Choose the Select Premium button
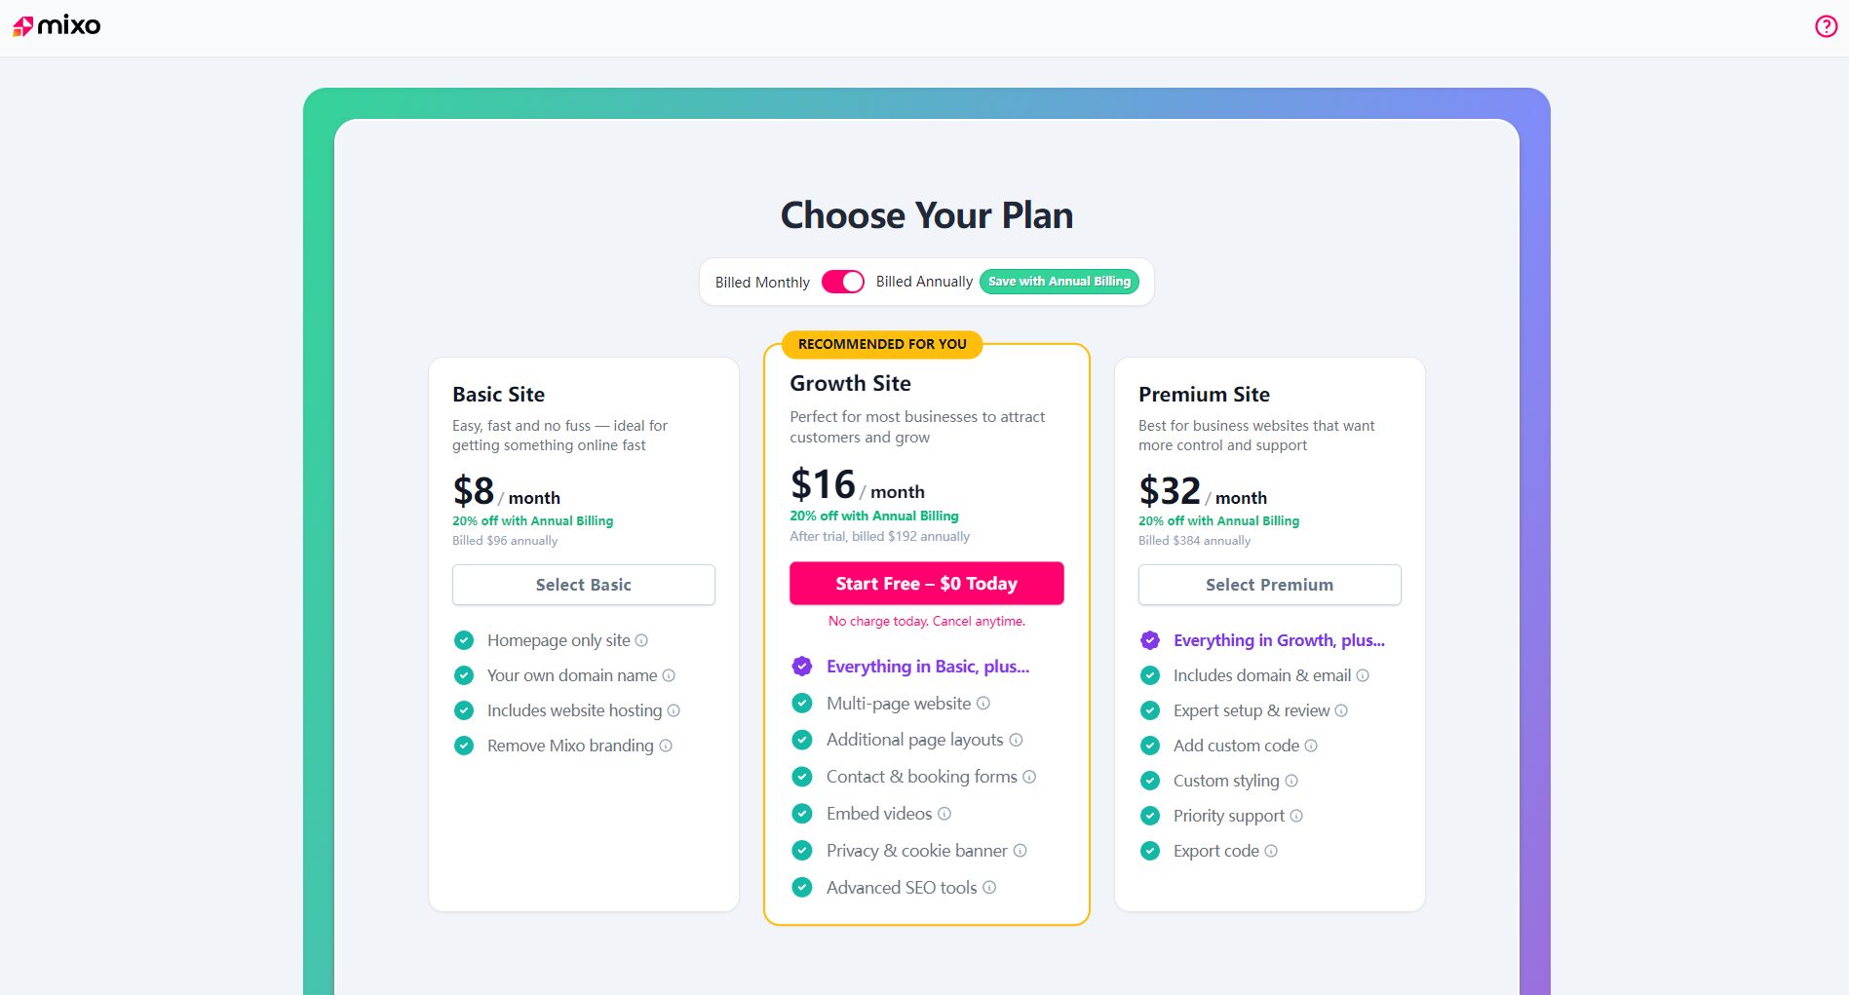Viewport: 1849px width, 995px height. tap(1269, 585)
